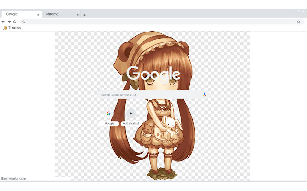Click the Add shortcut label
The image size is (307, 191).
tap(131, 123)
